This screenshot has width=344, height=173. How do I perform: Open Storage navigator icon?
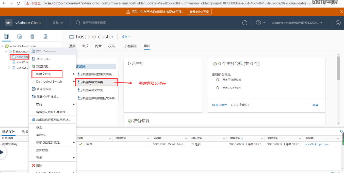coord(32,36)
